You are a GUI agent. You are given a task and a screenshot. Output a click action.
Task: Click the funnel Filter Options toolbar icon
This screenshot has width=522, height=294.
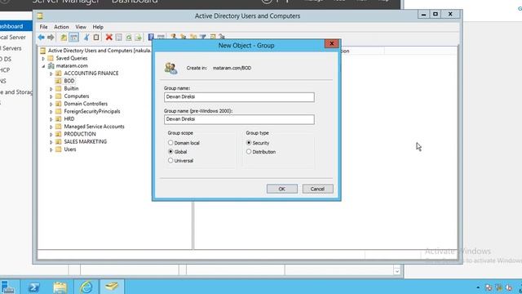coord(203,37)
